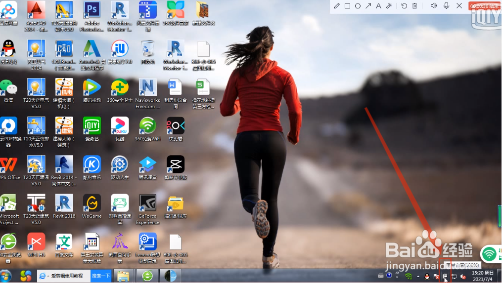Close the recording toolbar
Viewport: 502px width, 283px height.
coord(459,6)
